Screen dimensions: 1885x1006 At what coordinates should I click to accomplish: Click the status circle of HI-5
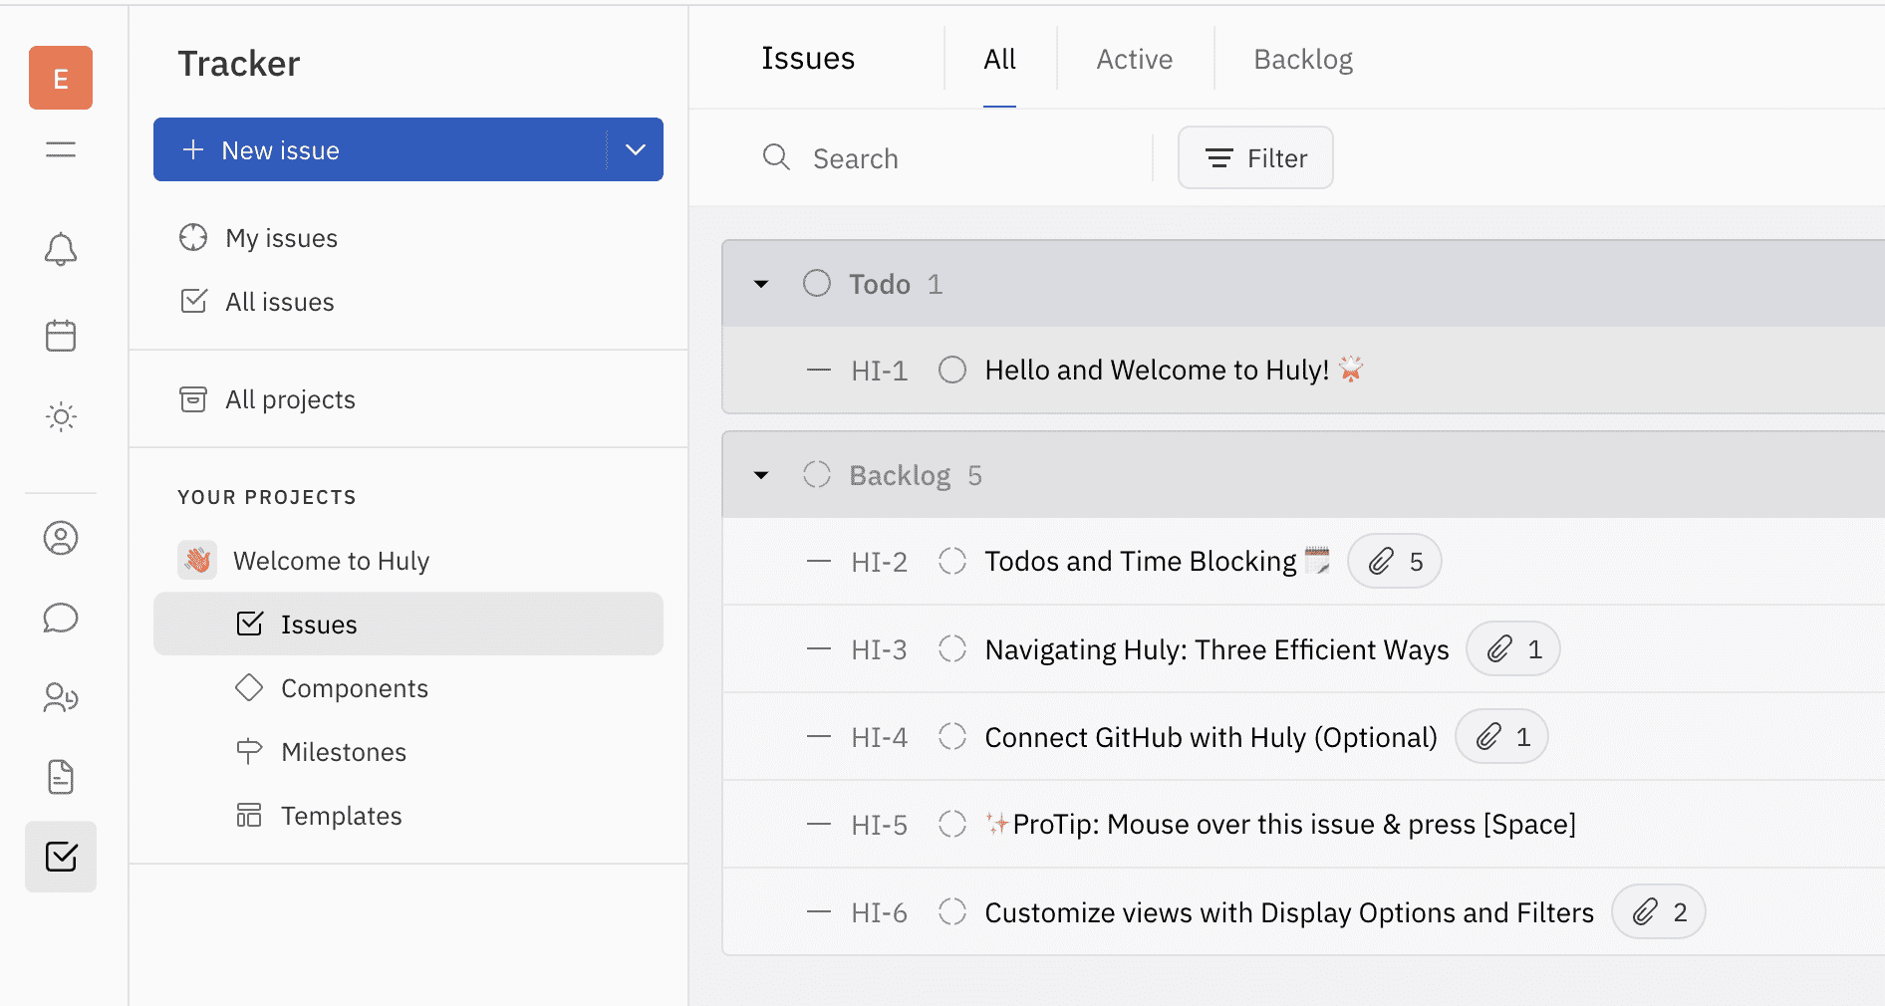952,825
